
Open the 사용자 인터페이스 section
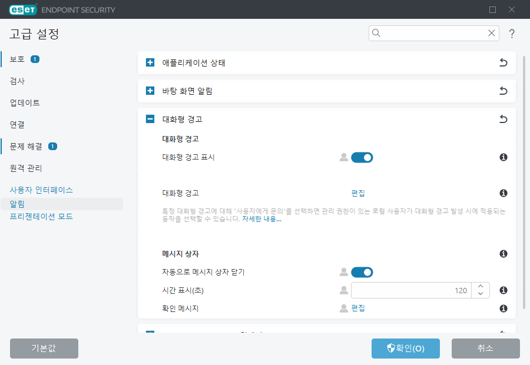tap(40, 190)
